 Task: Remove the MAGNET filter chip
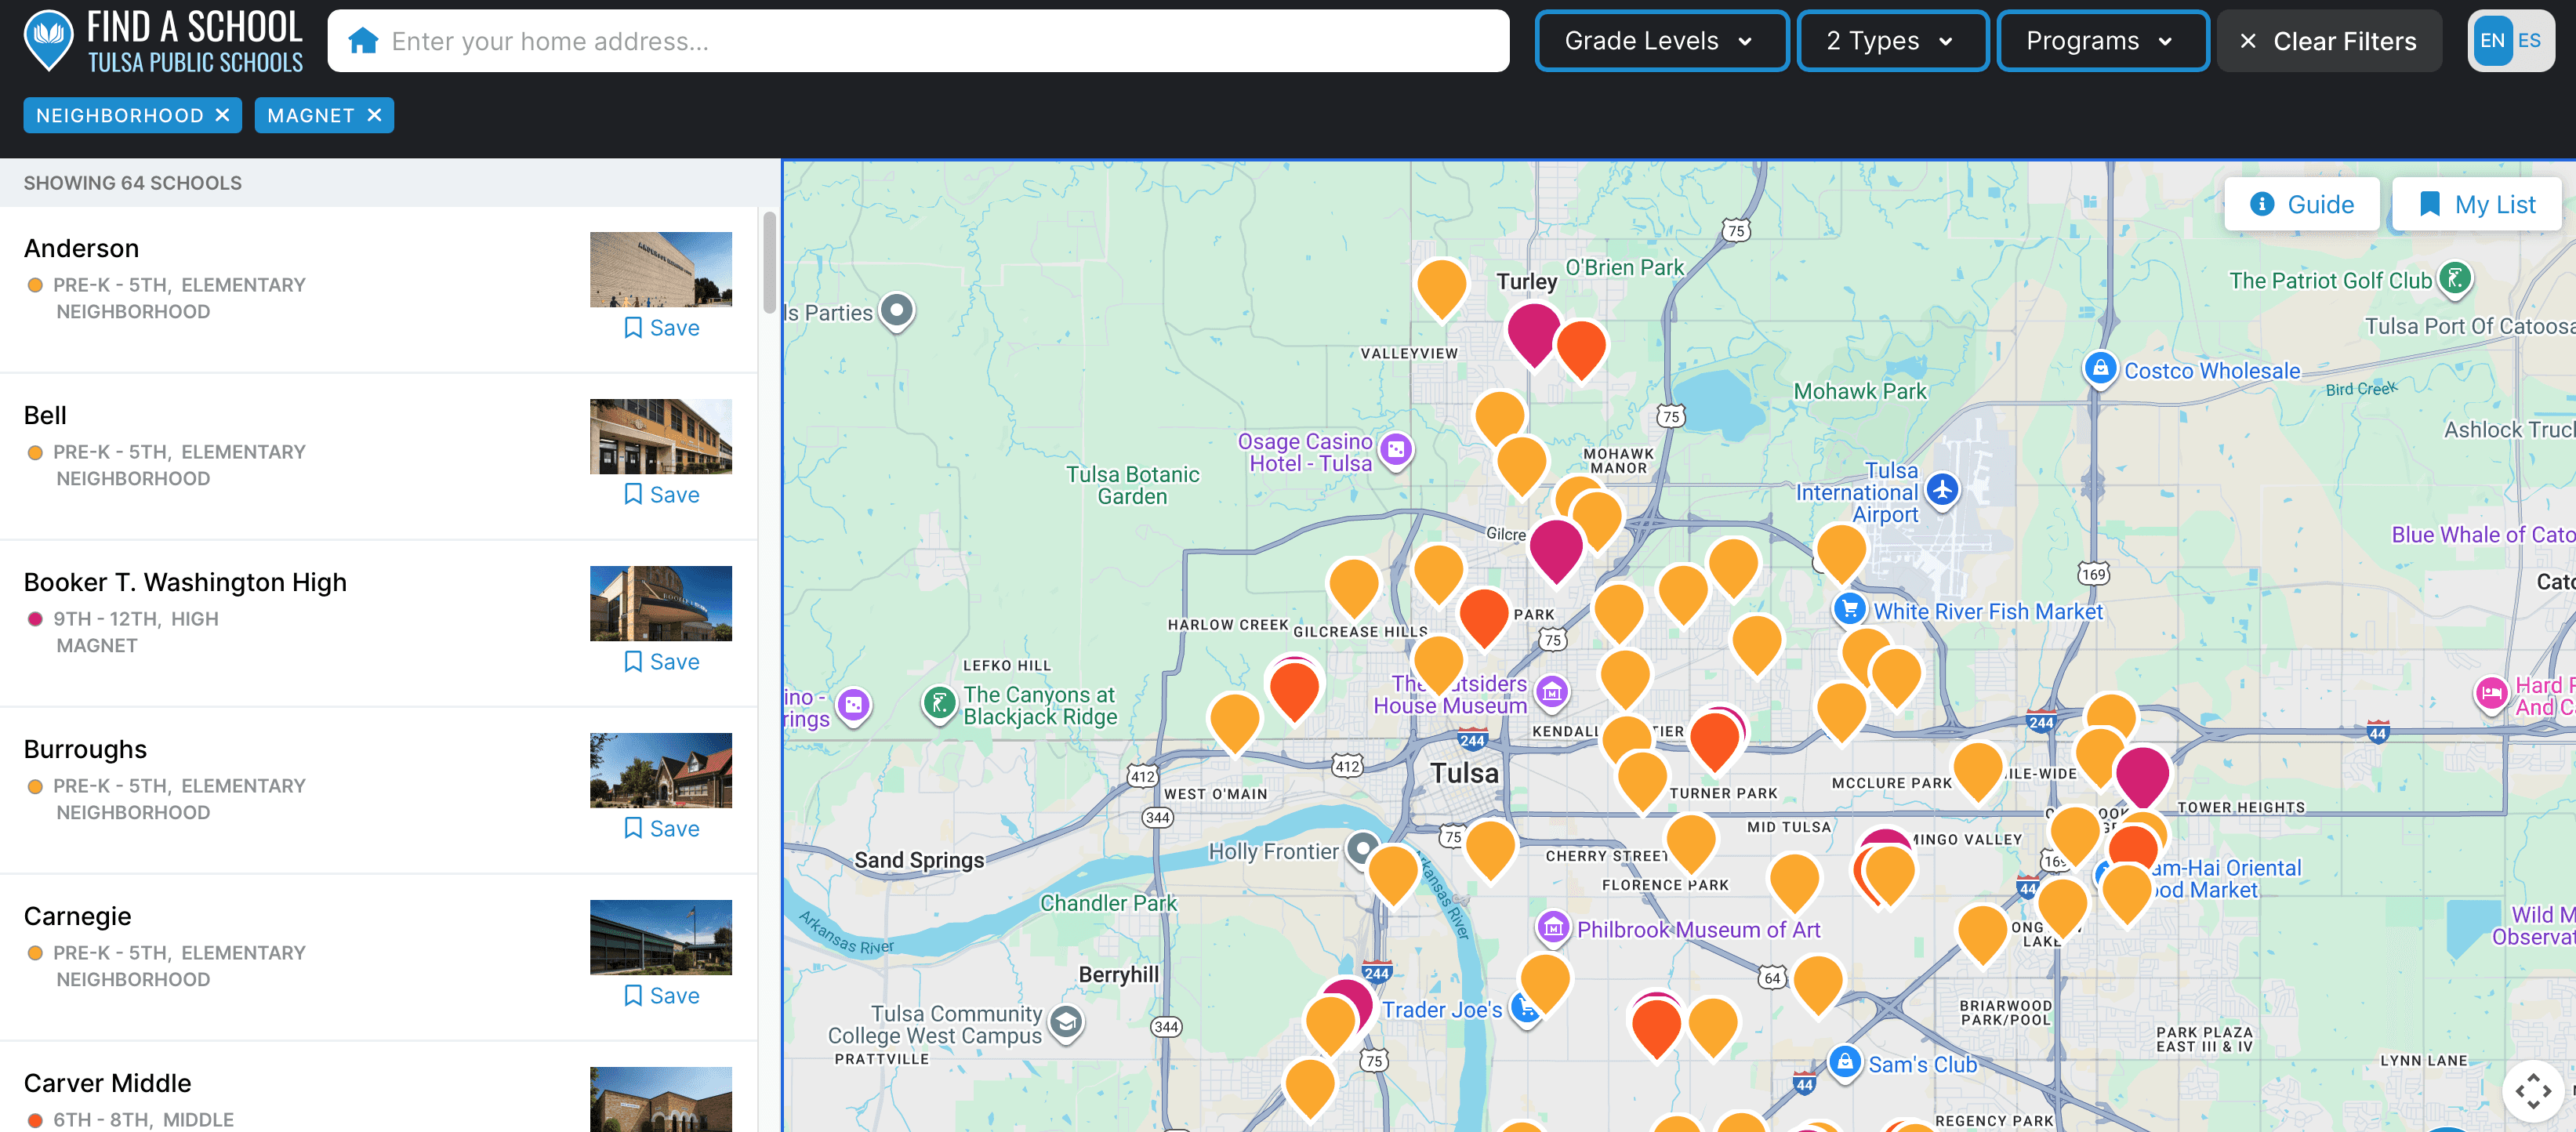[374, 115]
